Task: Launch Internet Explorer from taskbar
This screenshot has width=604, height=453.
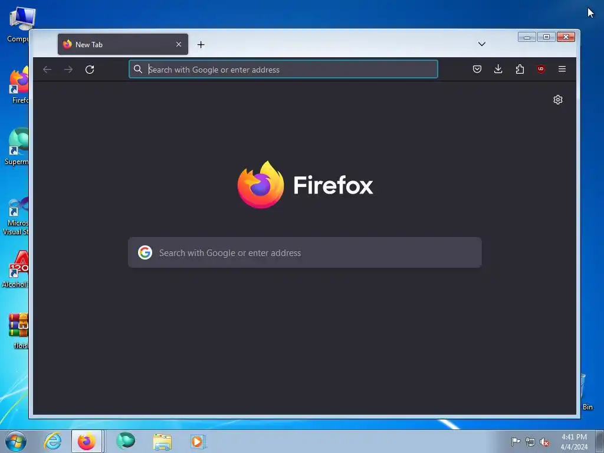Action: (x=52, y=441)
